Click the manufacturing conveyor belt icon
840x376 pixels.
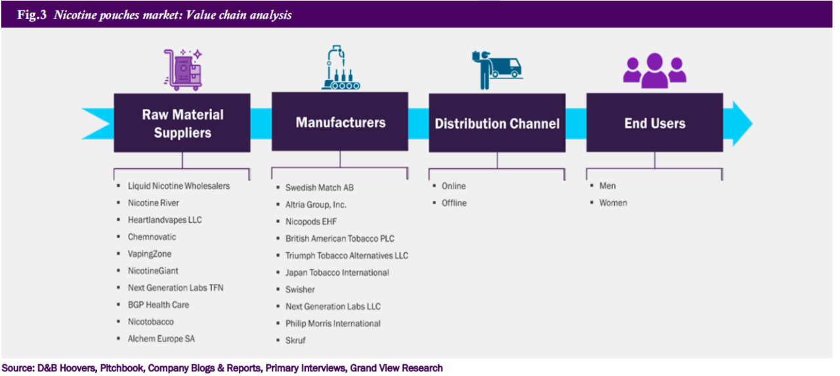[x=339, y=67]
